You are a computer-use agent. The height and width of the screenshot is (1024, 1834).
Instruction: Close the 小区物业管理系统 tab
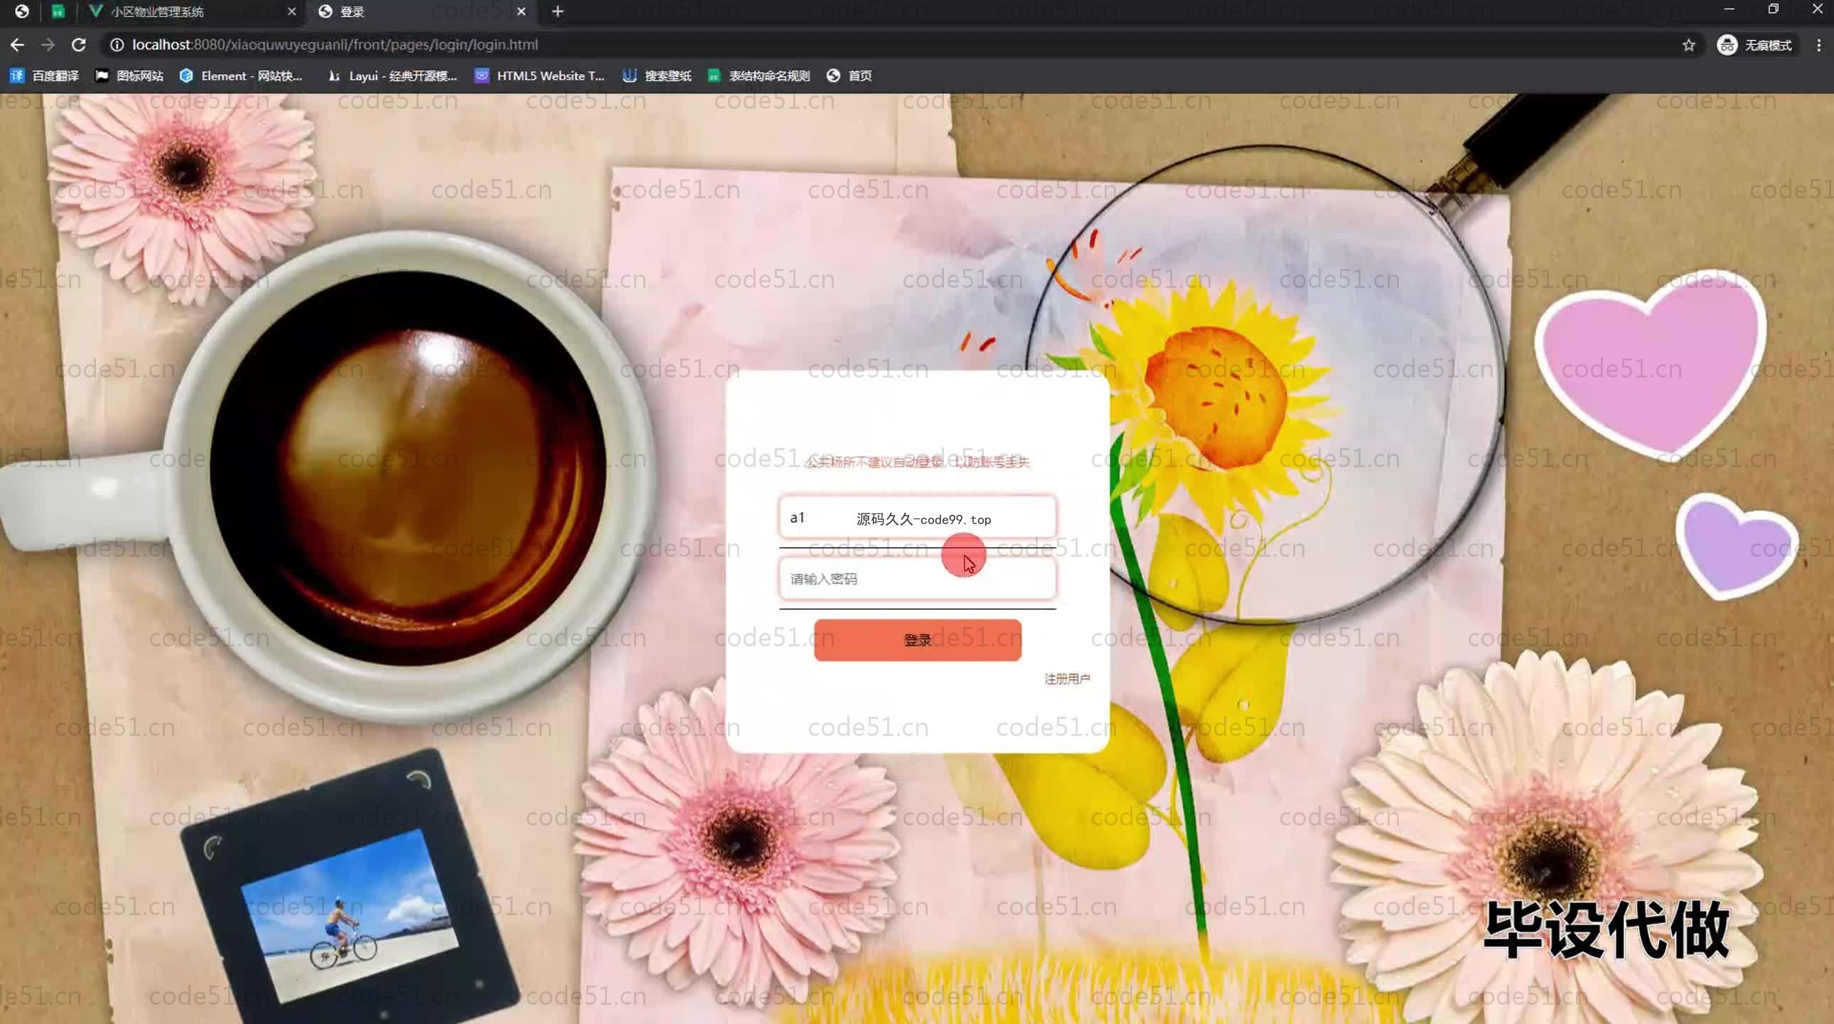(291, 11)
